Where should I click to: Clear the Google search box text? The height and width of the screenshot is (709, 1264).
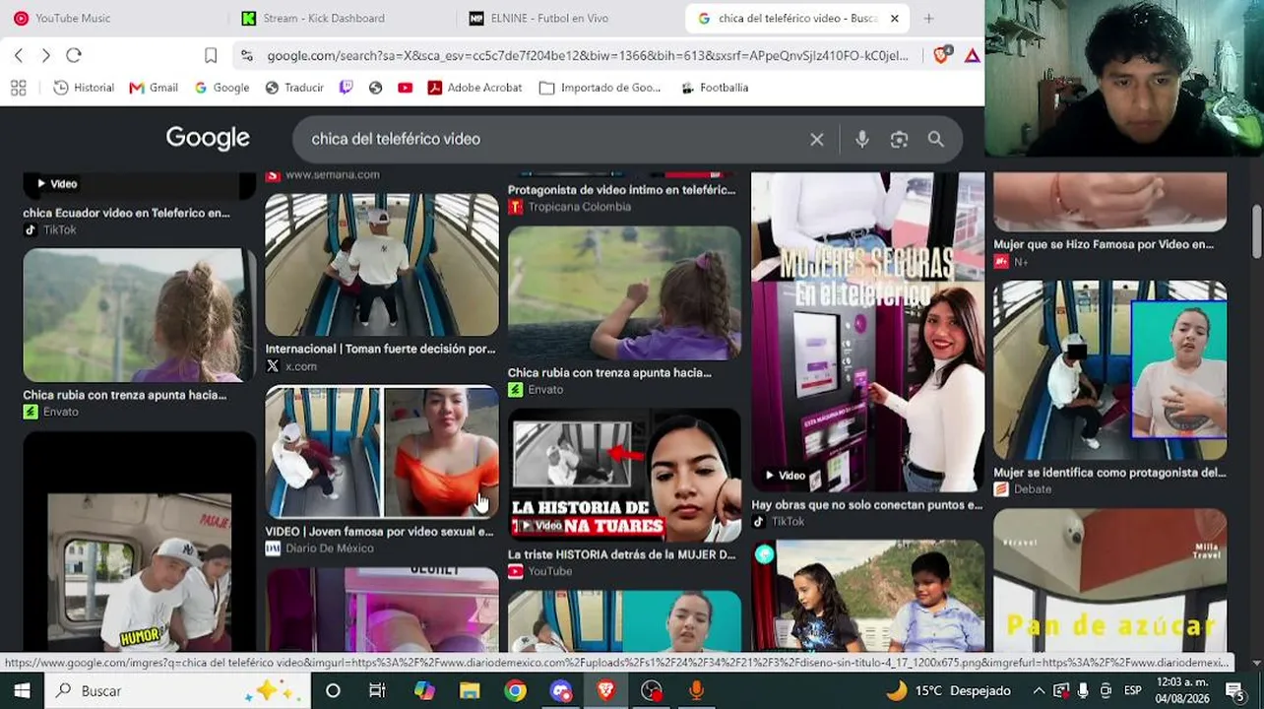(817, 139)
